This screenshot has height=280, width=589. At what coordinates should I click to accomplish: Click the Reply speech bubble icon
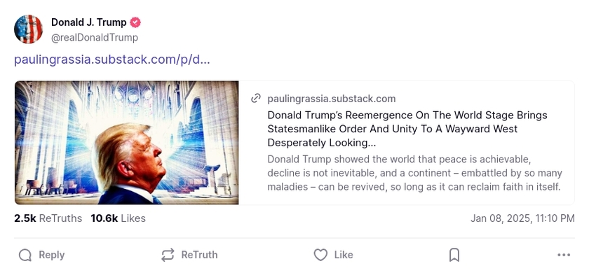(x=25, y=255)
